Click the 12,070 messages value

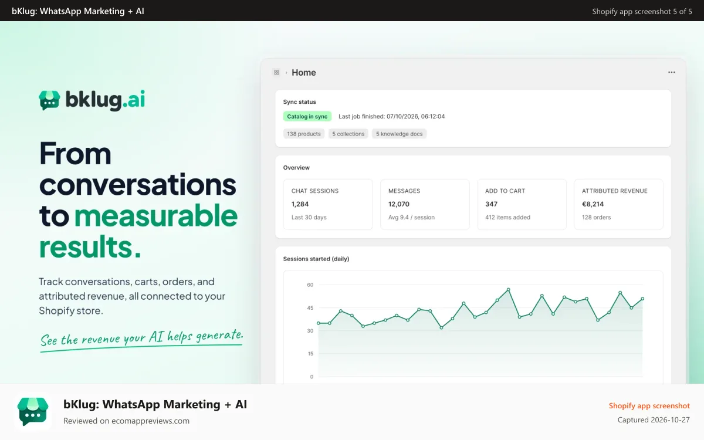399,204
